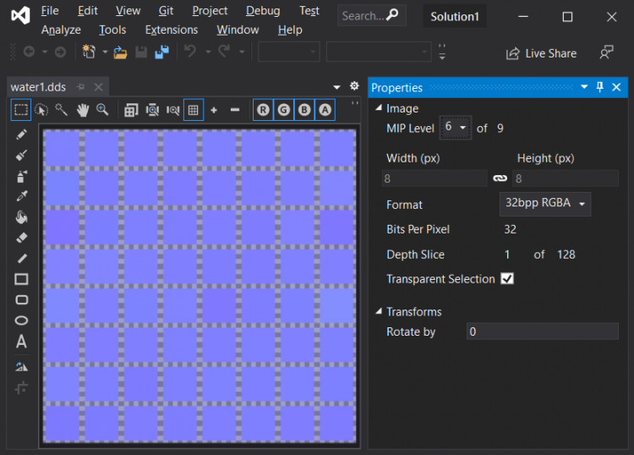
Task: Open the Debug menu
Action: [x=263, y=10]
